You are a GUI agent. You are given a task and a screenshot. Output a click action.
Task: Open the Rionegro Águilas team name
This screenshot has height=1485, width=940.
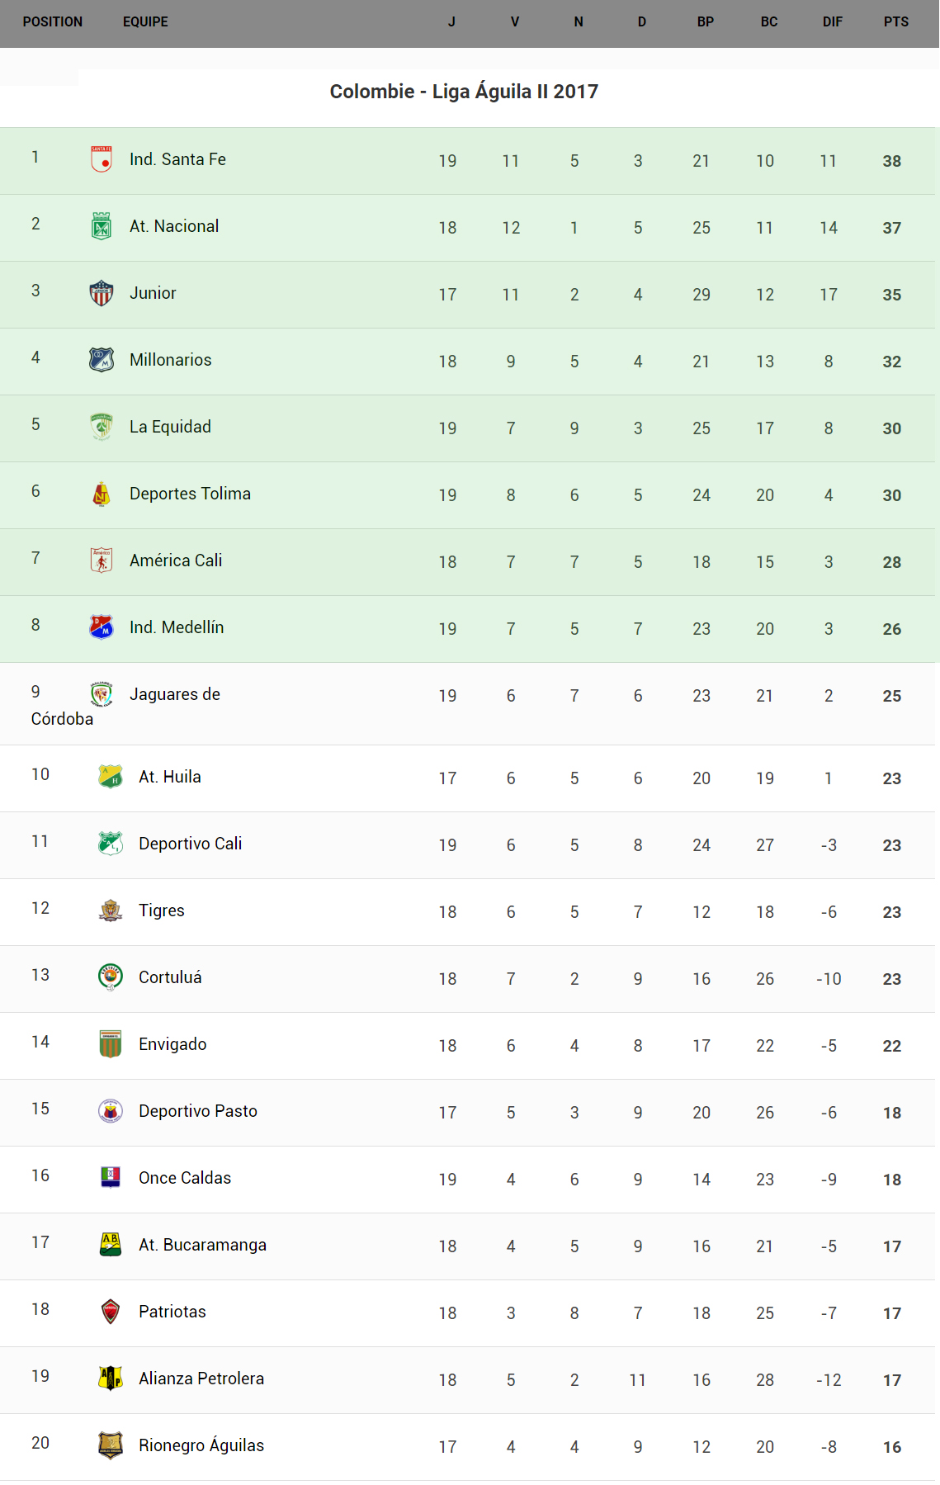click(201, 1445)
